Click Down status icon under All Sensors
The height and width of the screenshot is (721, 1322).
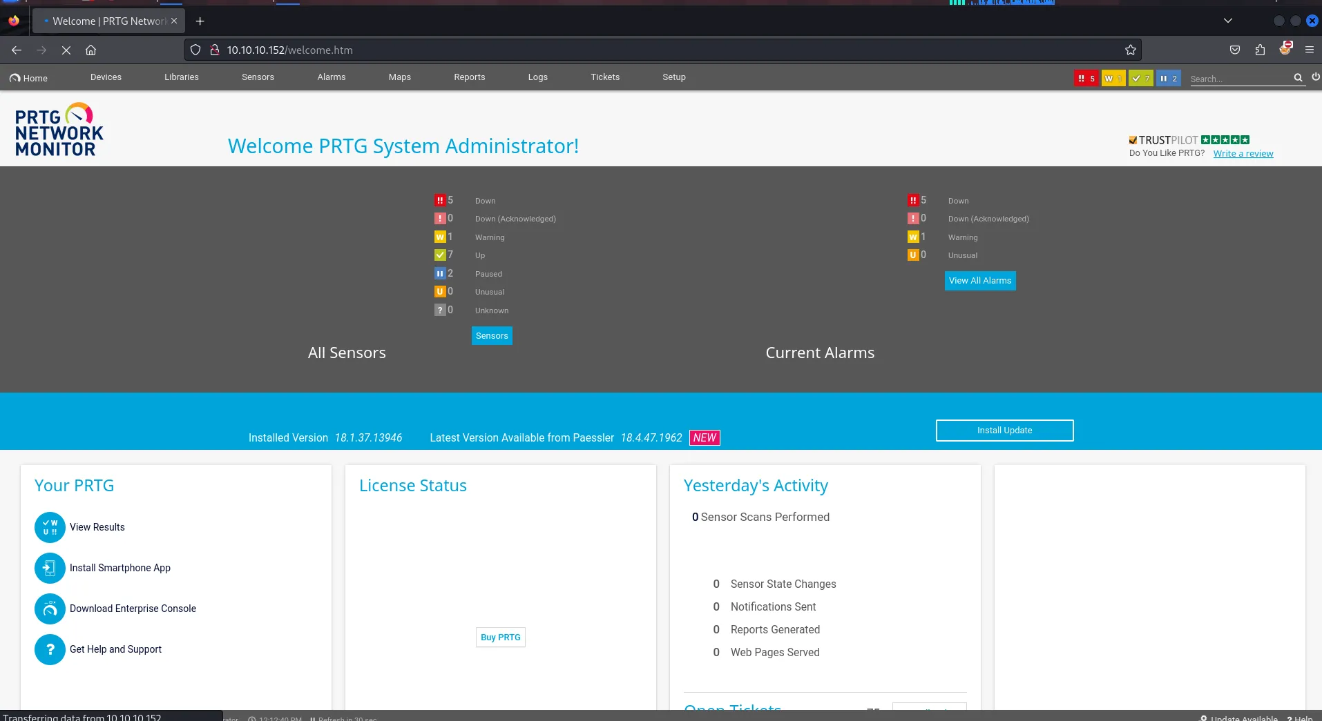coord(440,200)
